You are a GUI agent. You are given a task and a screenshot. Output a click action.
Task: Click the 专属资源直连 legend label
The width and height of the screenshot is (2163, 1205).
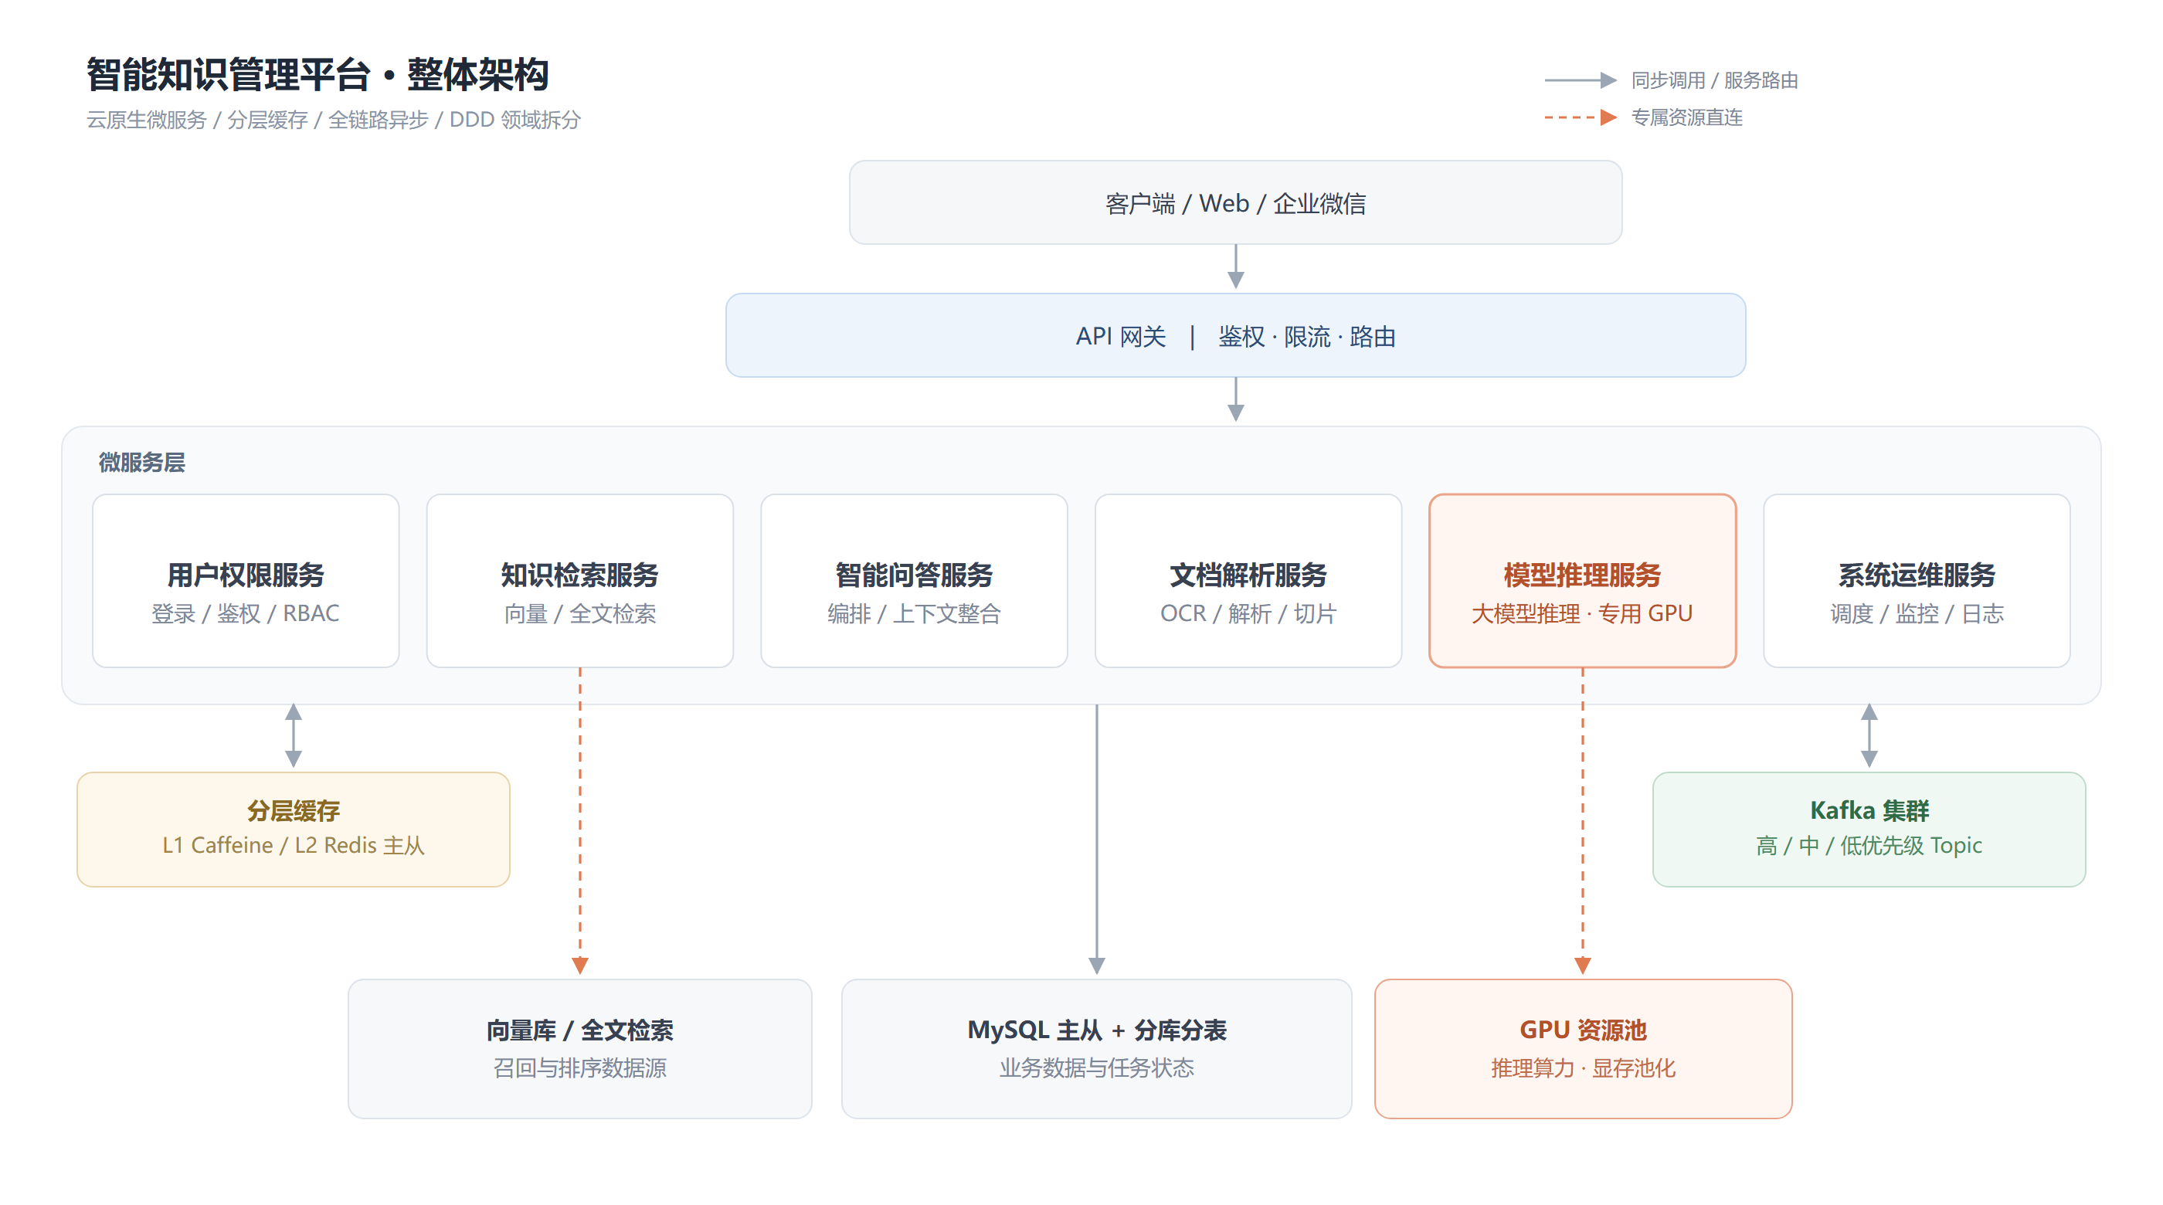pos(1687,117)
